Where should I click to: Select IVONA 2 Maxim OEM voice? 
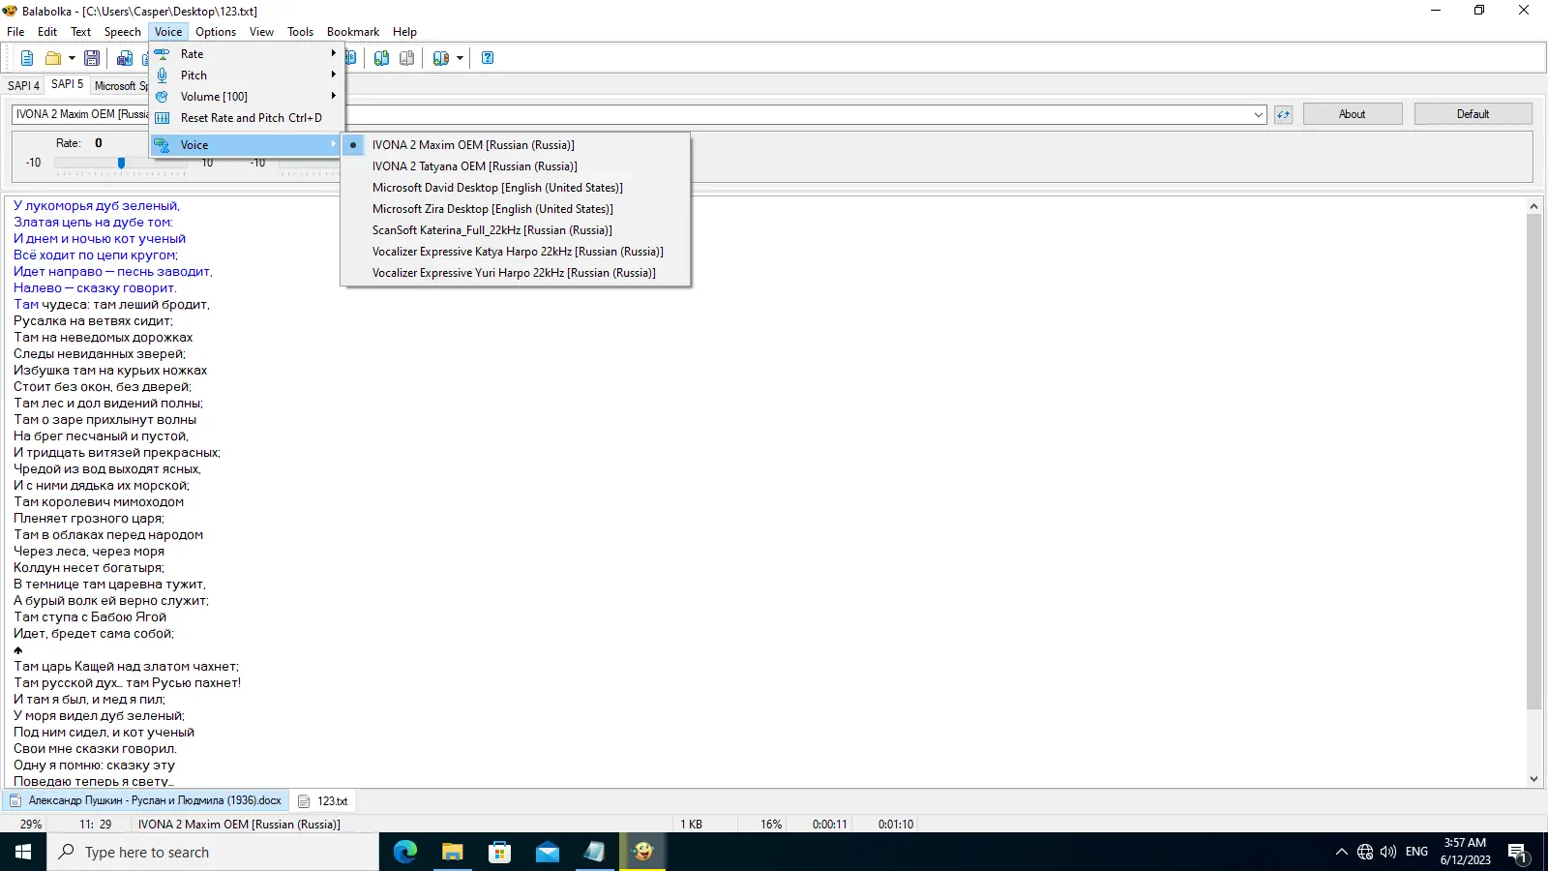516,145
